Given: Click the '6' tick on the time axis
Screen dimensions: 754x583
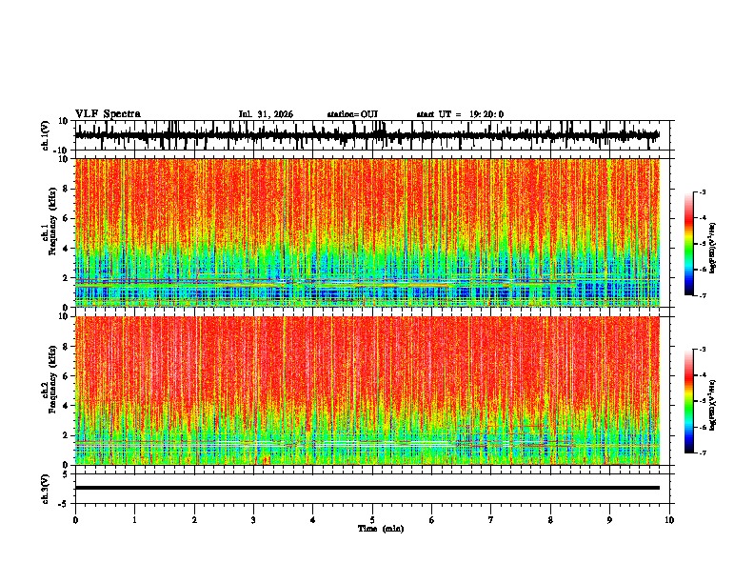Looking at the screenshot, I should (x=432, y=520).
